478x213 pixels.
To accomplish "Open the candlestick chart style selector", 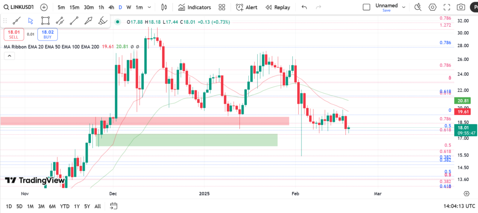I will point(164,7).
